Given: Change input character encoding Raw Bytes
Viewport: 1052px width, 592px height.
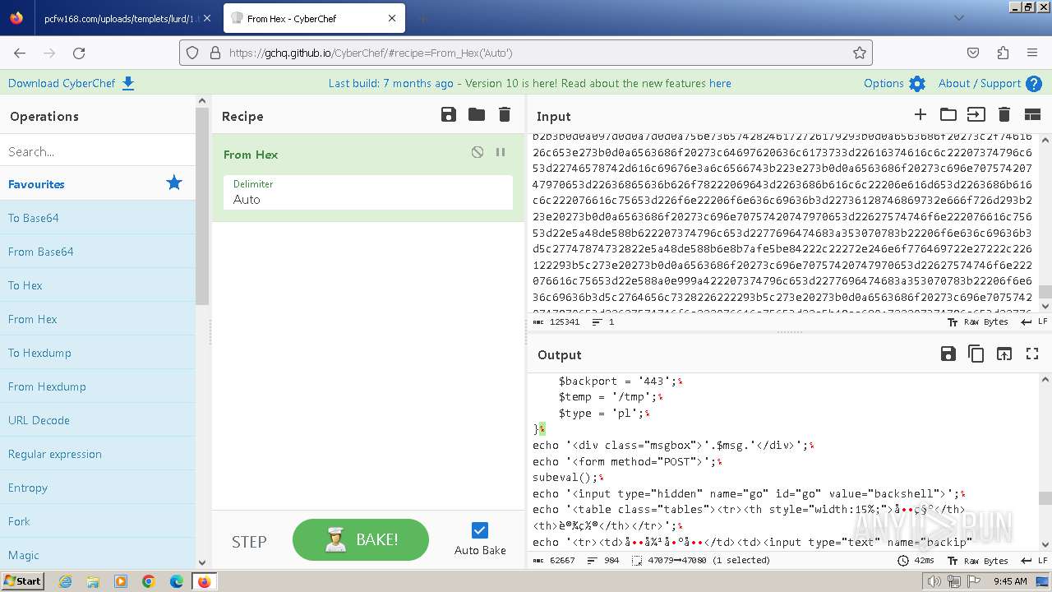Looking at the screenshot, I should tap(978, 321).
